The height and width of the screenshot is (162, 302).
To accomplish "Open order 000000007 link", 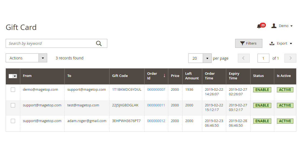I will [x=156, y=90].
